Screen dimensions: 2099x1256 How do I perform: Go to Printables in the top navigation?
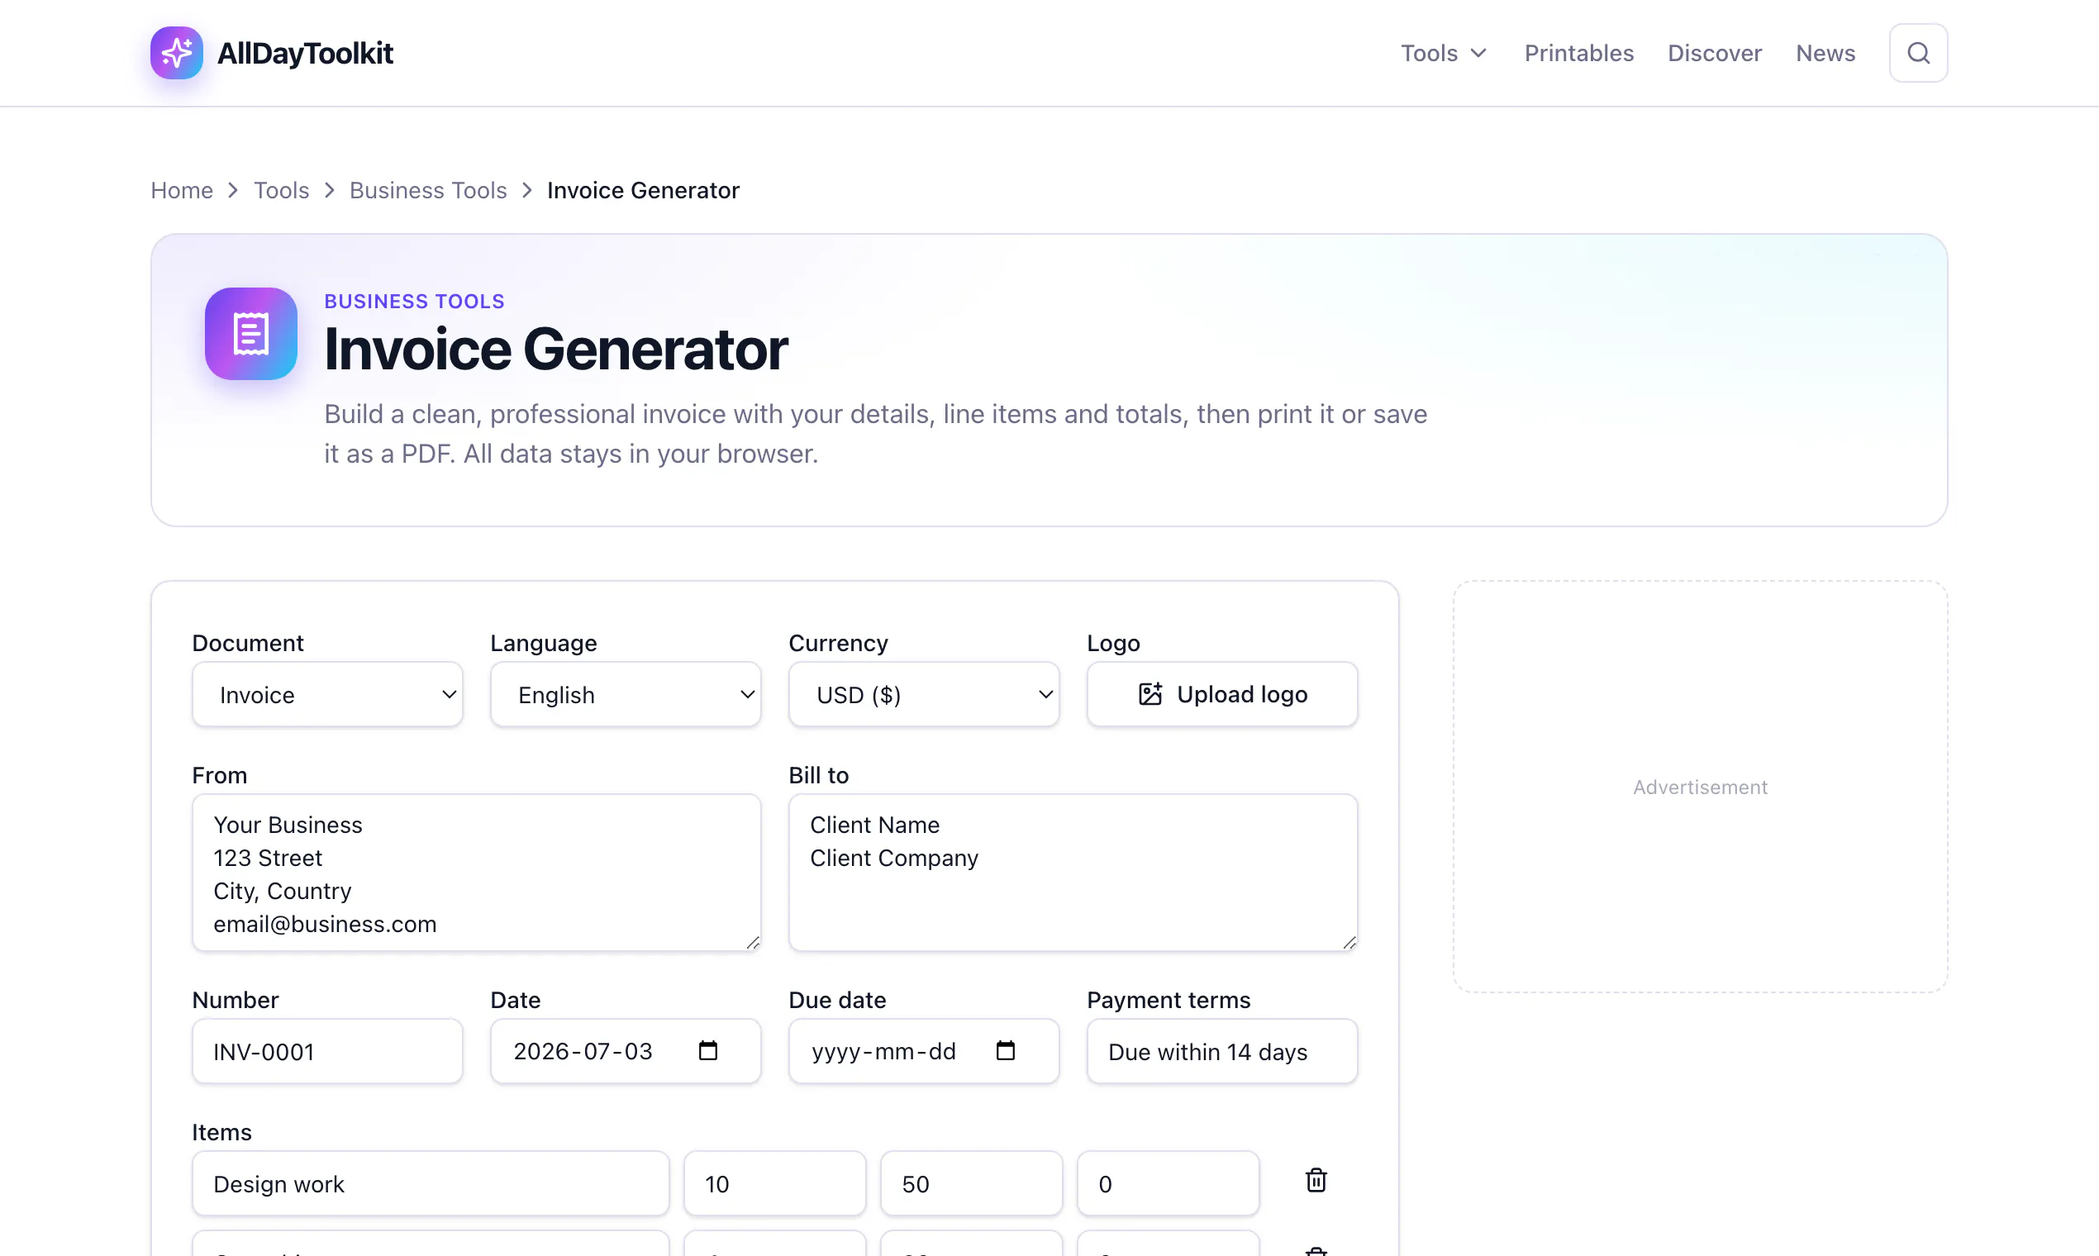coord(1578,53)
